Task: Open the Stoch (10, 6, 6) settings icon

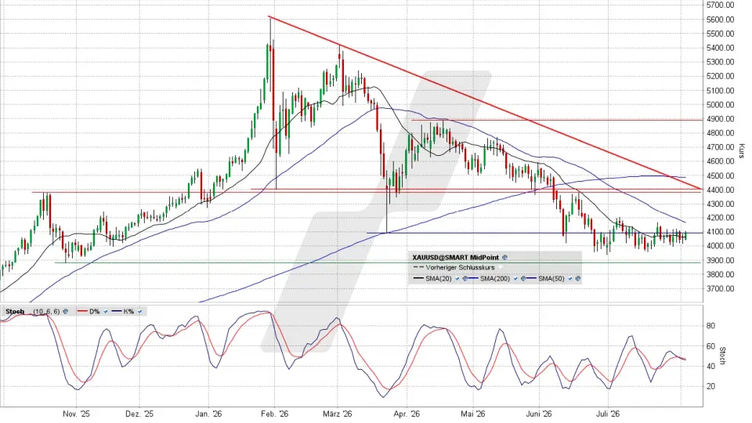Action: [x=65, y=311]
